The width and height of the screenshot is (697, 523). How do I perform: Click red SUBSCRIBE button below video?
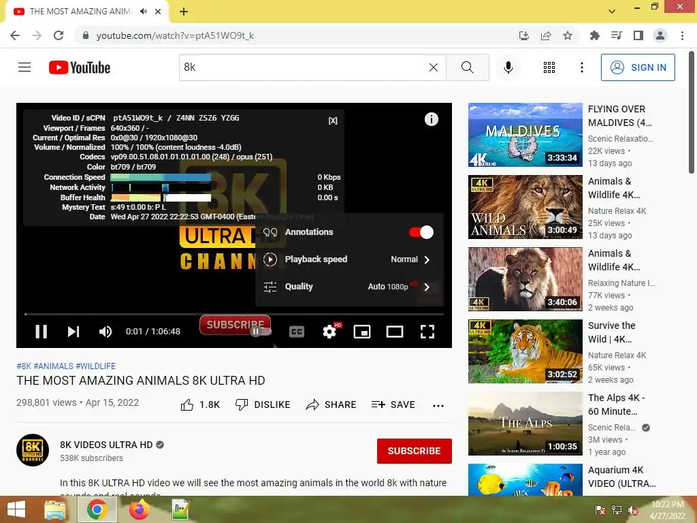(x=415, y=451)
